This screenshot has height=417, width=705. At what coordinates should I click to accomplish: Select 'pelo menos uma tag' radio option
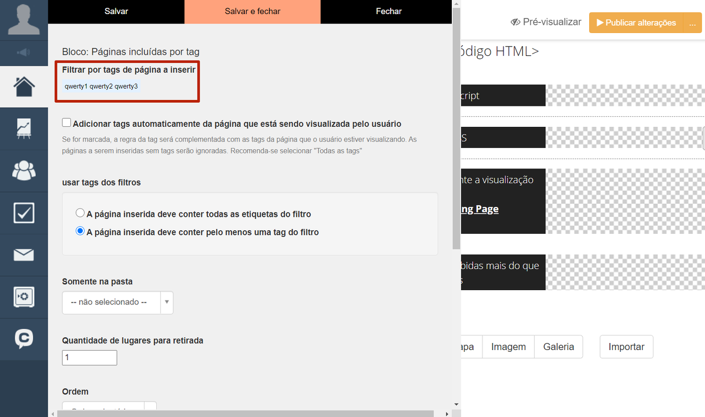coord(80,231)
